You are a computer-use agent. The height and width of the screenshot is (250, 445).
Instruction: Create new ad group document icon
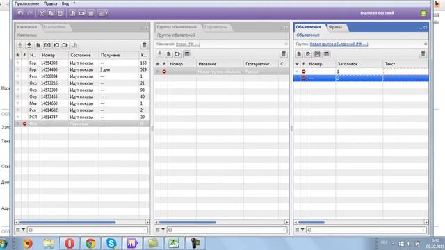[168, 54]
